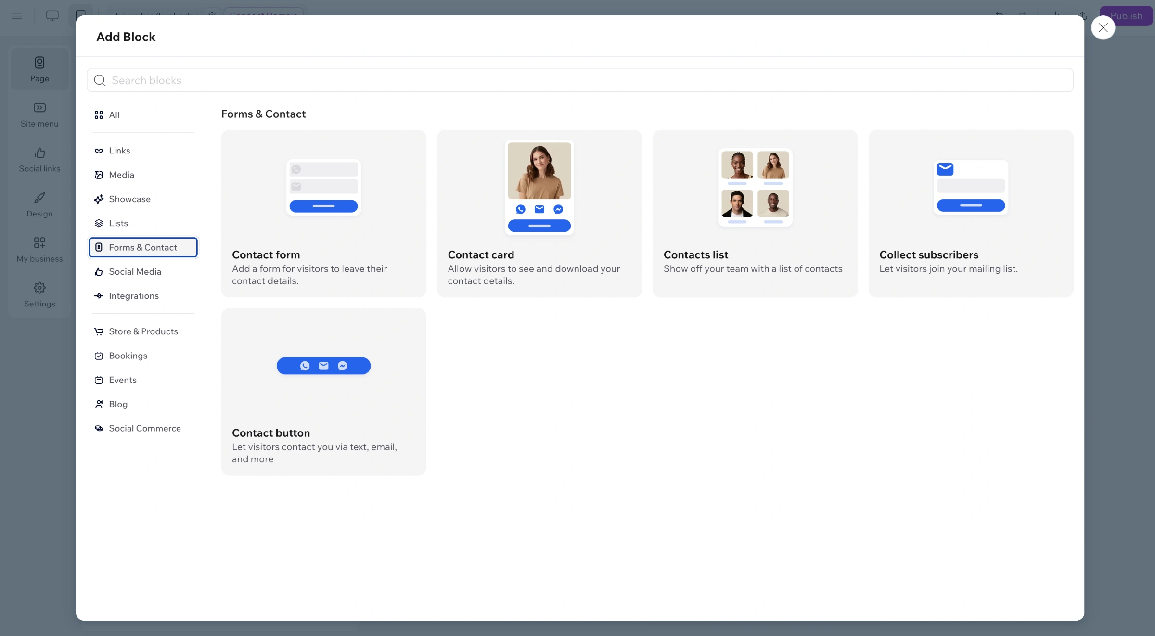Image resolution: width=1155 pixels, height=636 pixels.
Task: Open the Integrations category
Action: [x=143, y=296]
